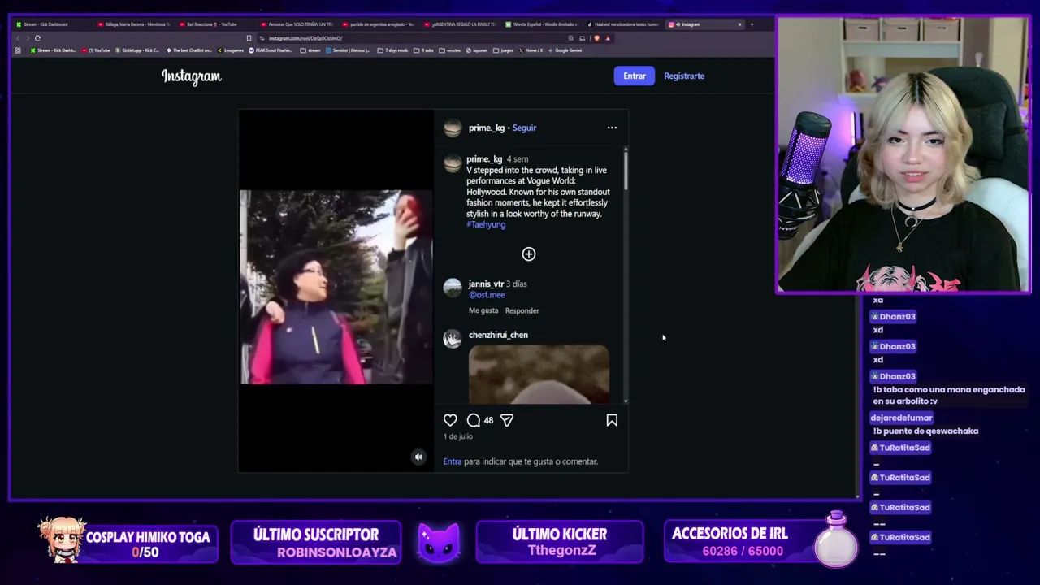Open the PEAK Scout Plushie bookmark
Screen dimensions: 1040x585
(x=271, y=50)
